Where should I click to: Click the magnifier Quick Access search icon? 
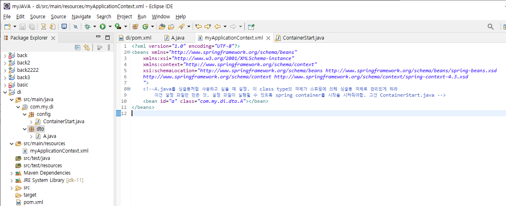[491, 27]
